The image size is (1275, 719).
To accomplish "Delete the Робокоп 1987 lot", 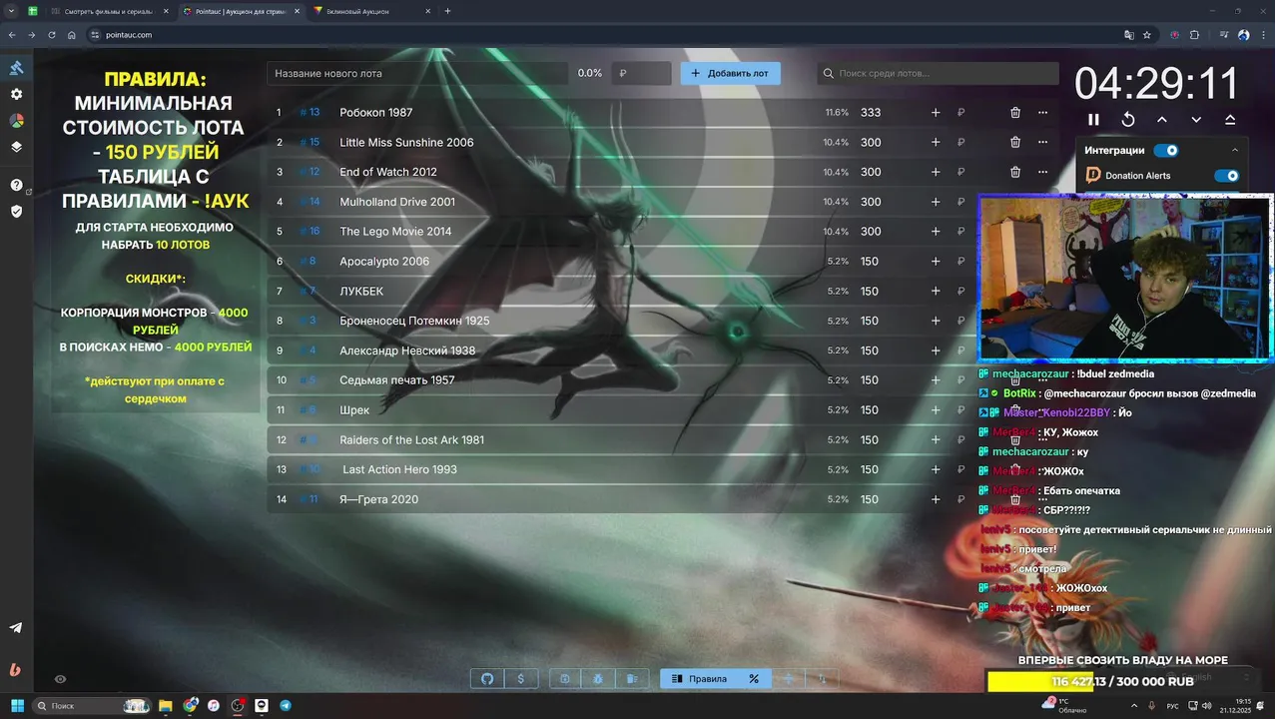I will pos(1015,113).
